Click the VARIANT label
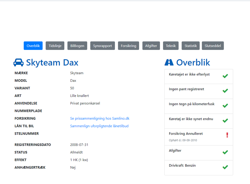 (x=22, y=88)
